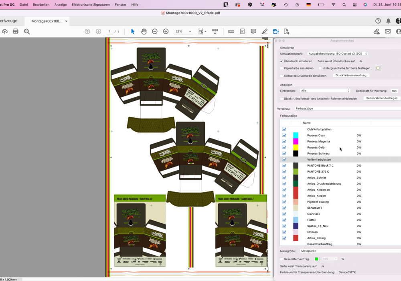Open the fit page options icon
The image size is (401, 281).
(202, 31)
